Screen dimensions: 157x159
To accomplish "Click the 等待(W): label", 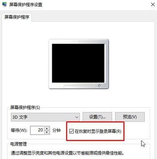I will [19, 130].
